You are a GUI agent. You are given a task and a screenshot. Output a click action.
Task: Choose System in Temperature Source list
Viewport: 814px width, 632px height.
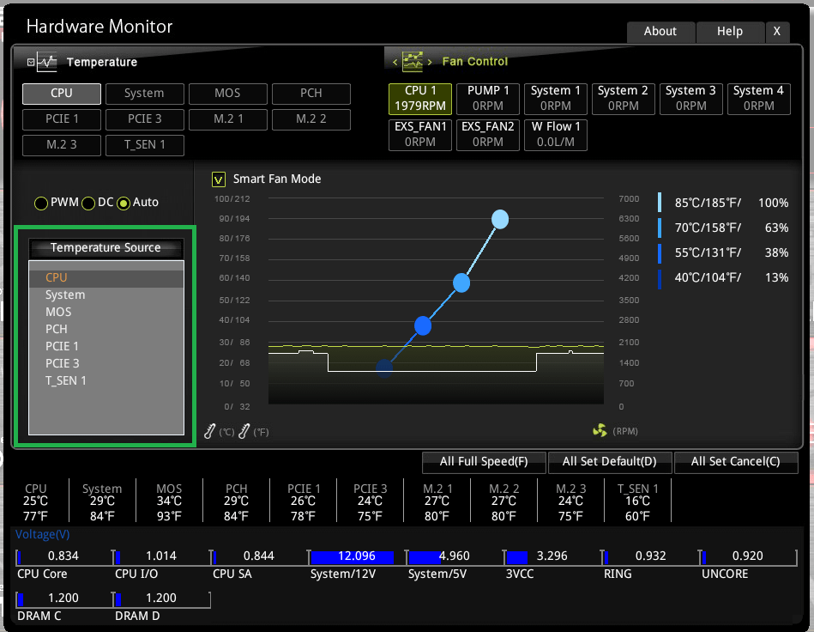pos(106,295)
